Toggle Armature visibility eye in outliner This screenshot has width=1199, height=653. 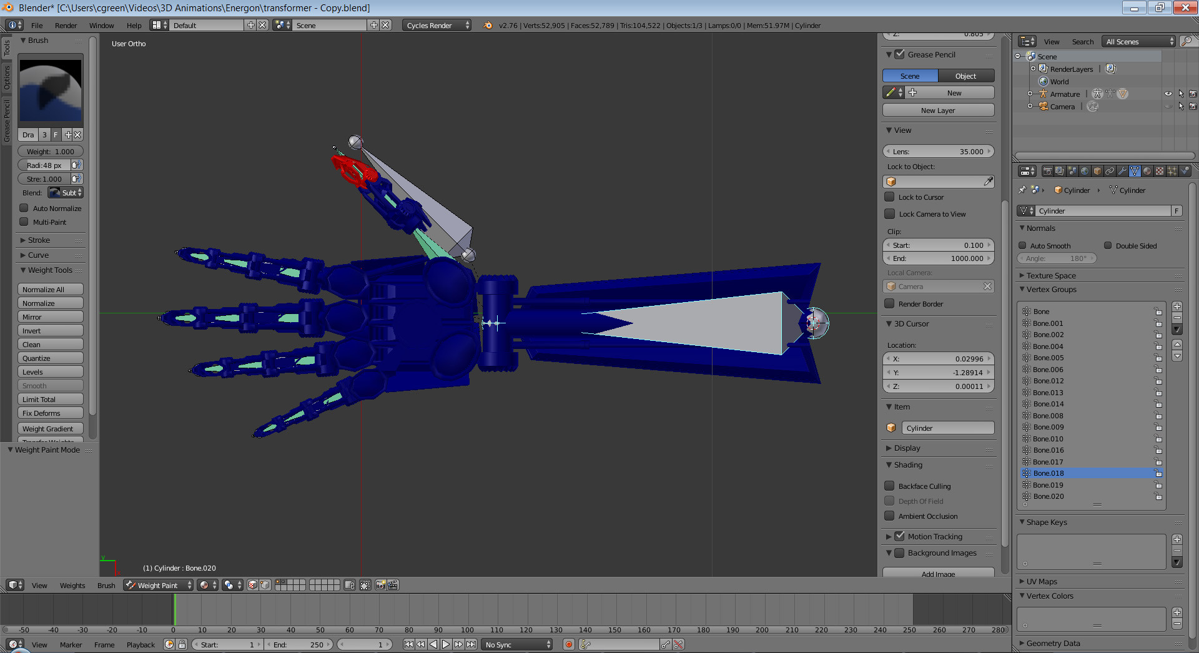pos(1168,94)
